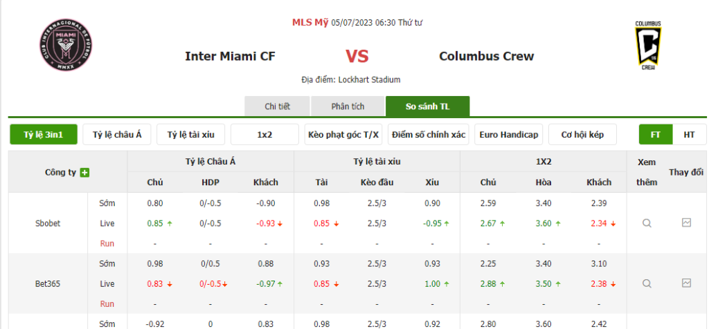The height and width of the screenshot is (329, 709).
Task: Click the green plus icon beside Công ty
Action: (x=84, y=172)
